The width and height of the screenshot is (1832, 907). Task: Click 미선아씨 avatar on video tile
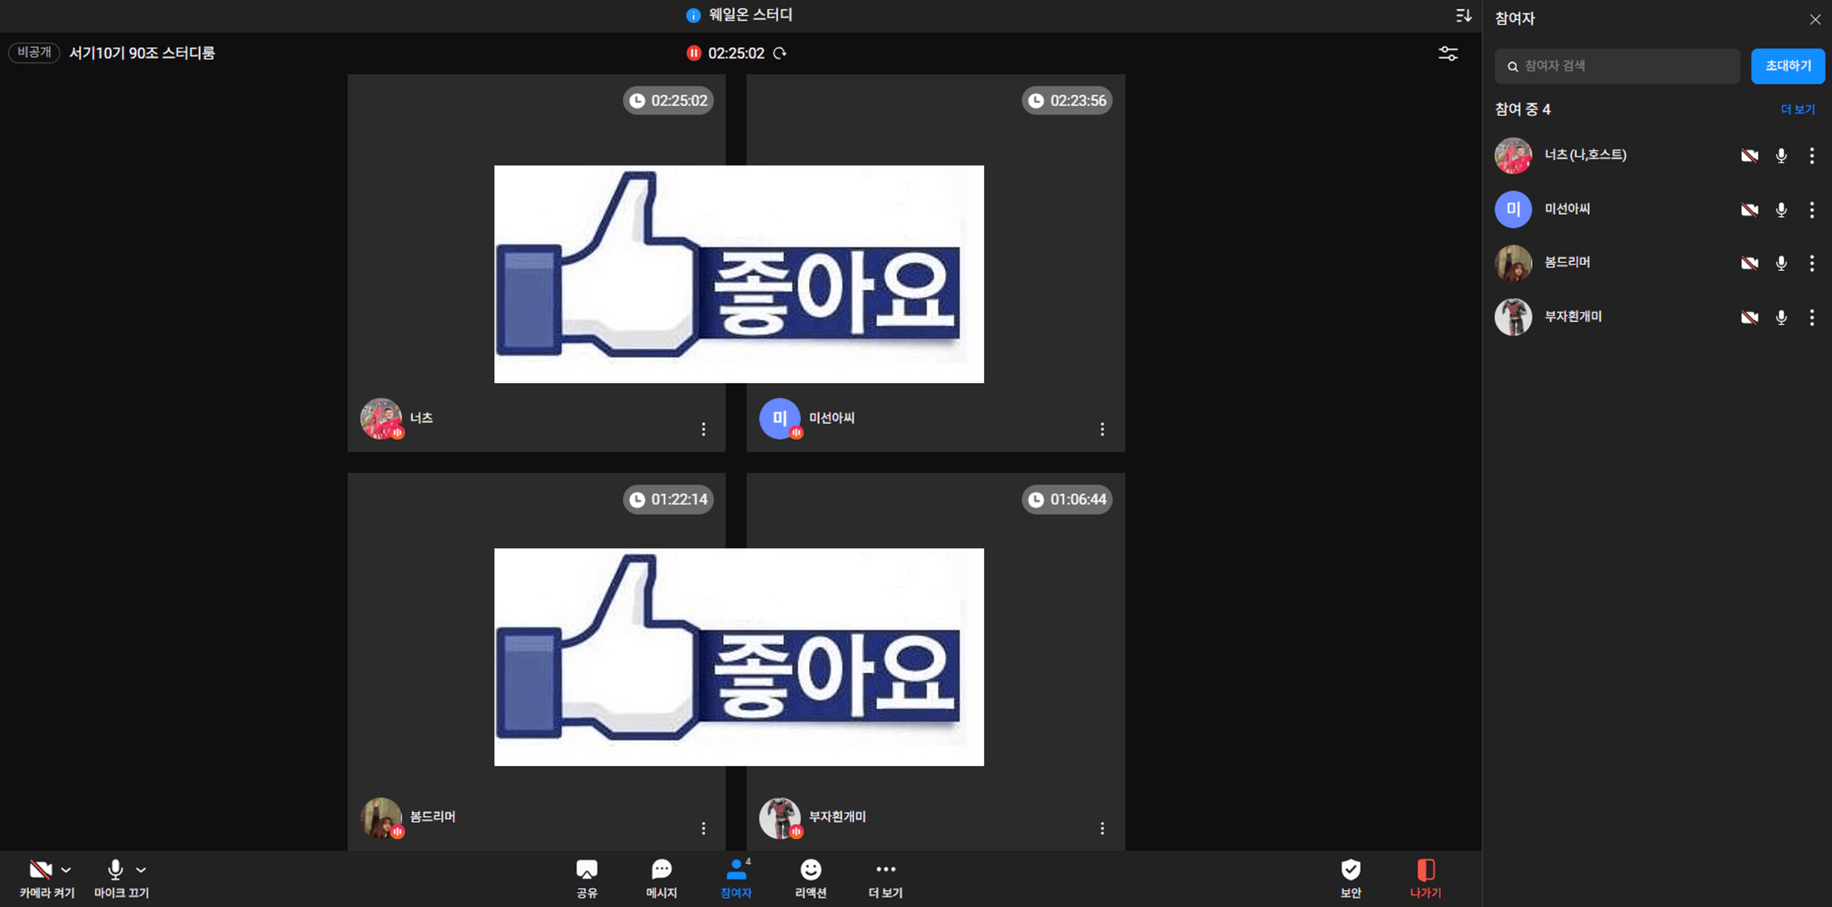tap(780, 419)
